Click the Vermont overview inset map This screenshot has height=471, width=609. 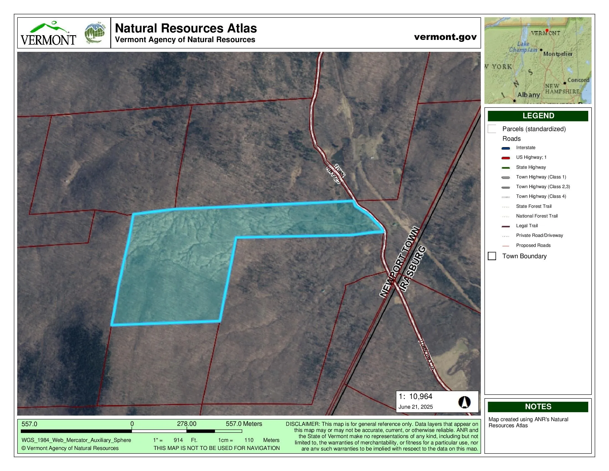(x=538, y=61)
